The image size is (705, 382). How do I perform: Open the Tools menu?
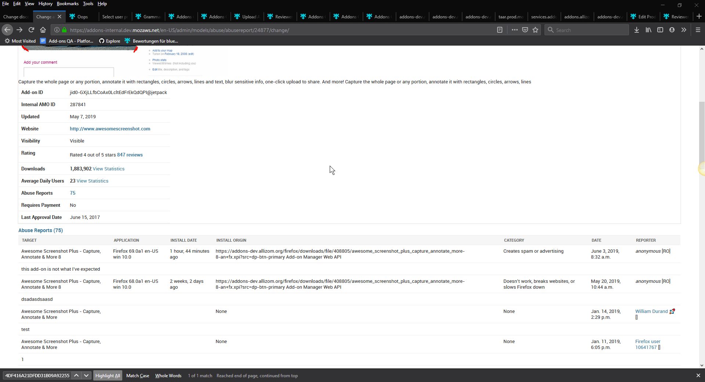click(88, 4)
